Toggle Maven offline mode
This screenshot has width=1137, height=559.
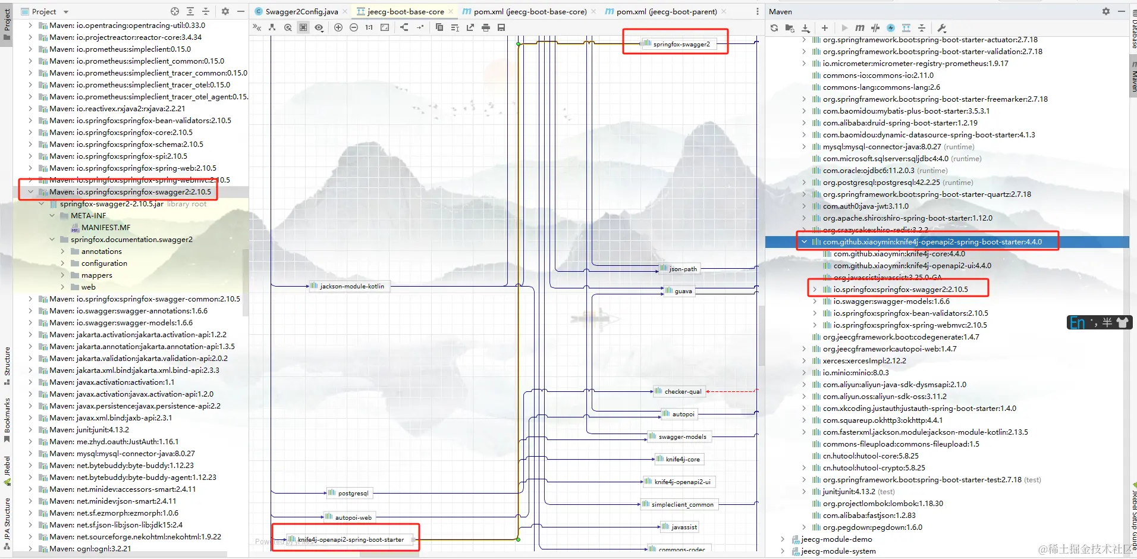[x=875, y=28]
